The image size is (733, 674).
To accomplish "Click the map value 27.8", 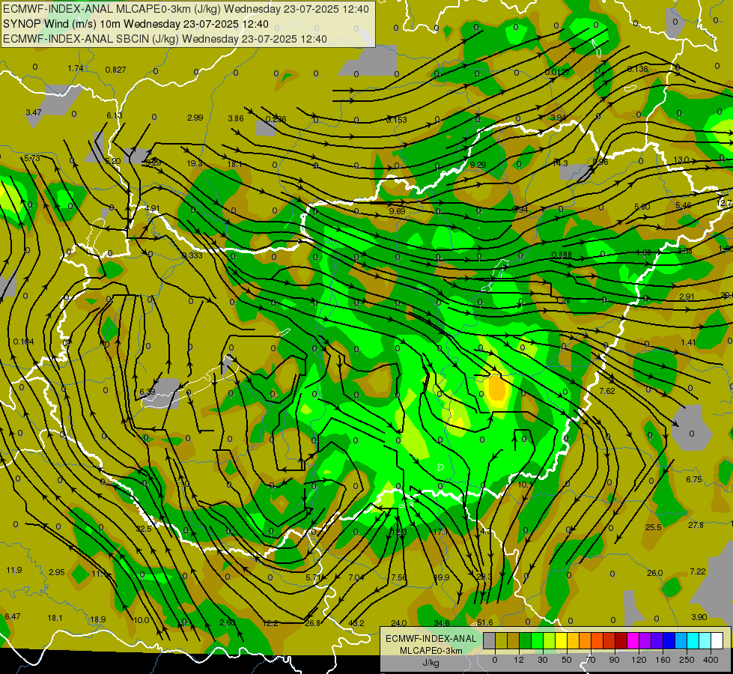I will (x=696, y=525).
